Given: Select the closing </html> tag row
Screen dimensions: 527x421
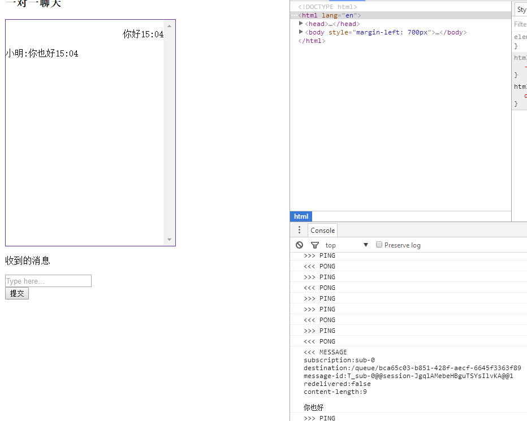Looking at the screenshot, I should pos(312,41).
